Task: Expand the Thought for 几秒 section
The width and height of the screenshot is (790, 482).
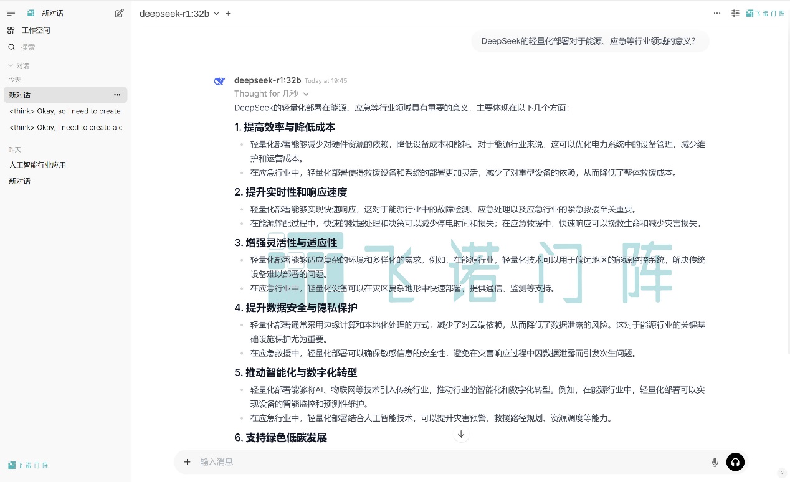Action: tap(272, 94)
